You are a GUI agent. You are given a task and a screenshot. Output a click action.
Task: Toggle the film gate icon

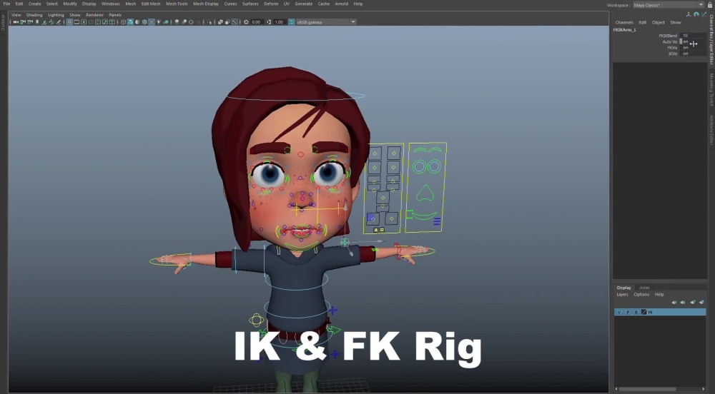point(77,22)
